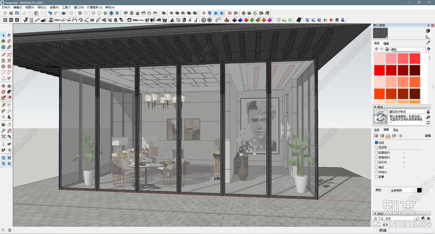Switch to X-ray face style icon
The image size is (435, 234).
pyautogui.click(x=80, y=13)
